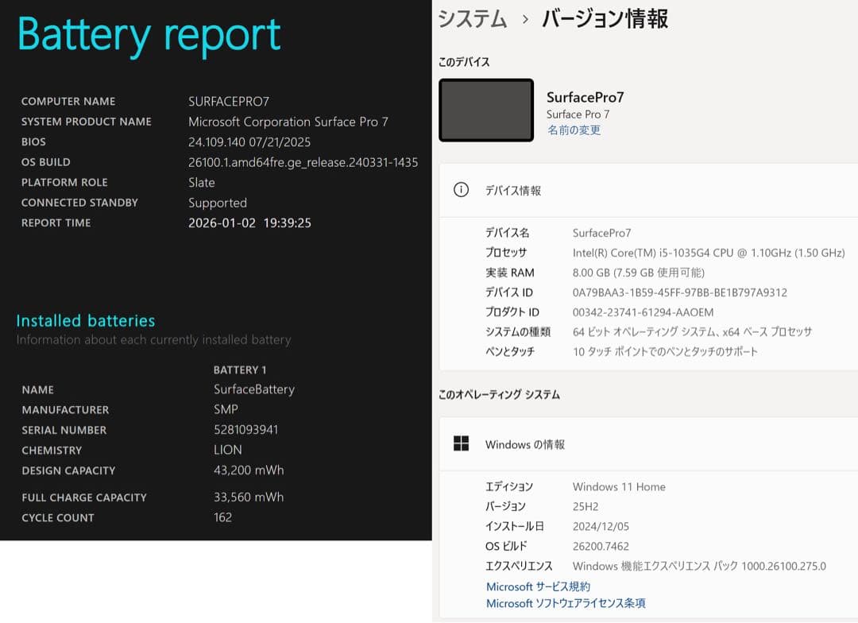Select report time 2026-01-02 19:39:25

click(x=249, y=222)
